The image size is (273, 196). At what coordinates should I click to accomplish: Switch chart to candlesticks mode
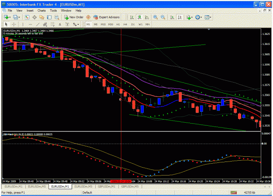pos(139,17)
